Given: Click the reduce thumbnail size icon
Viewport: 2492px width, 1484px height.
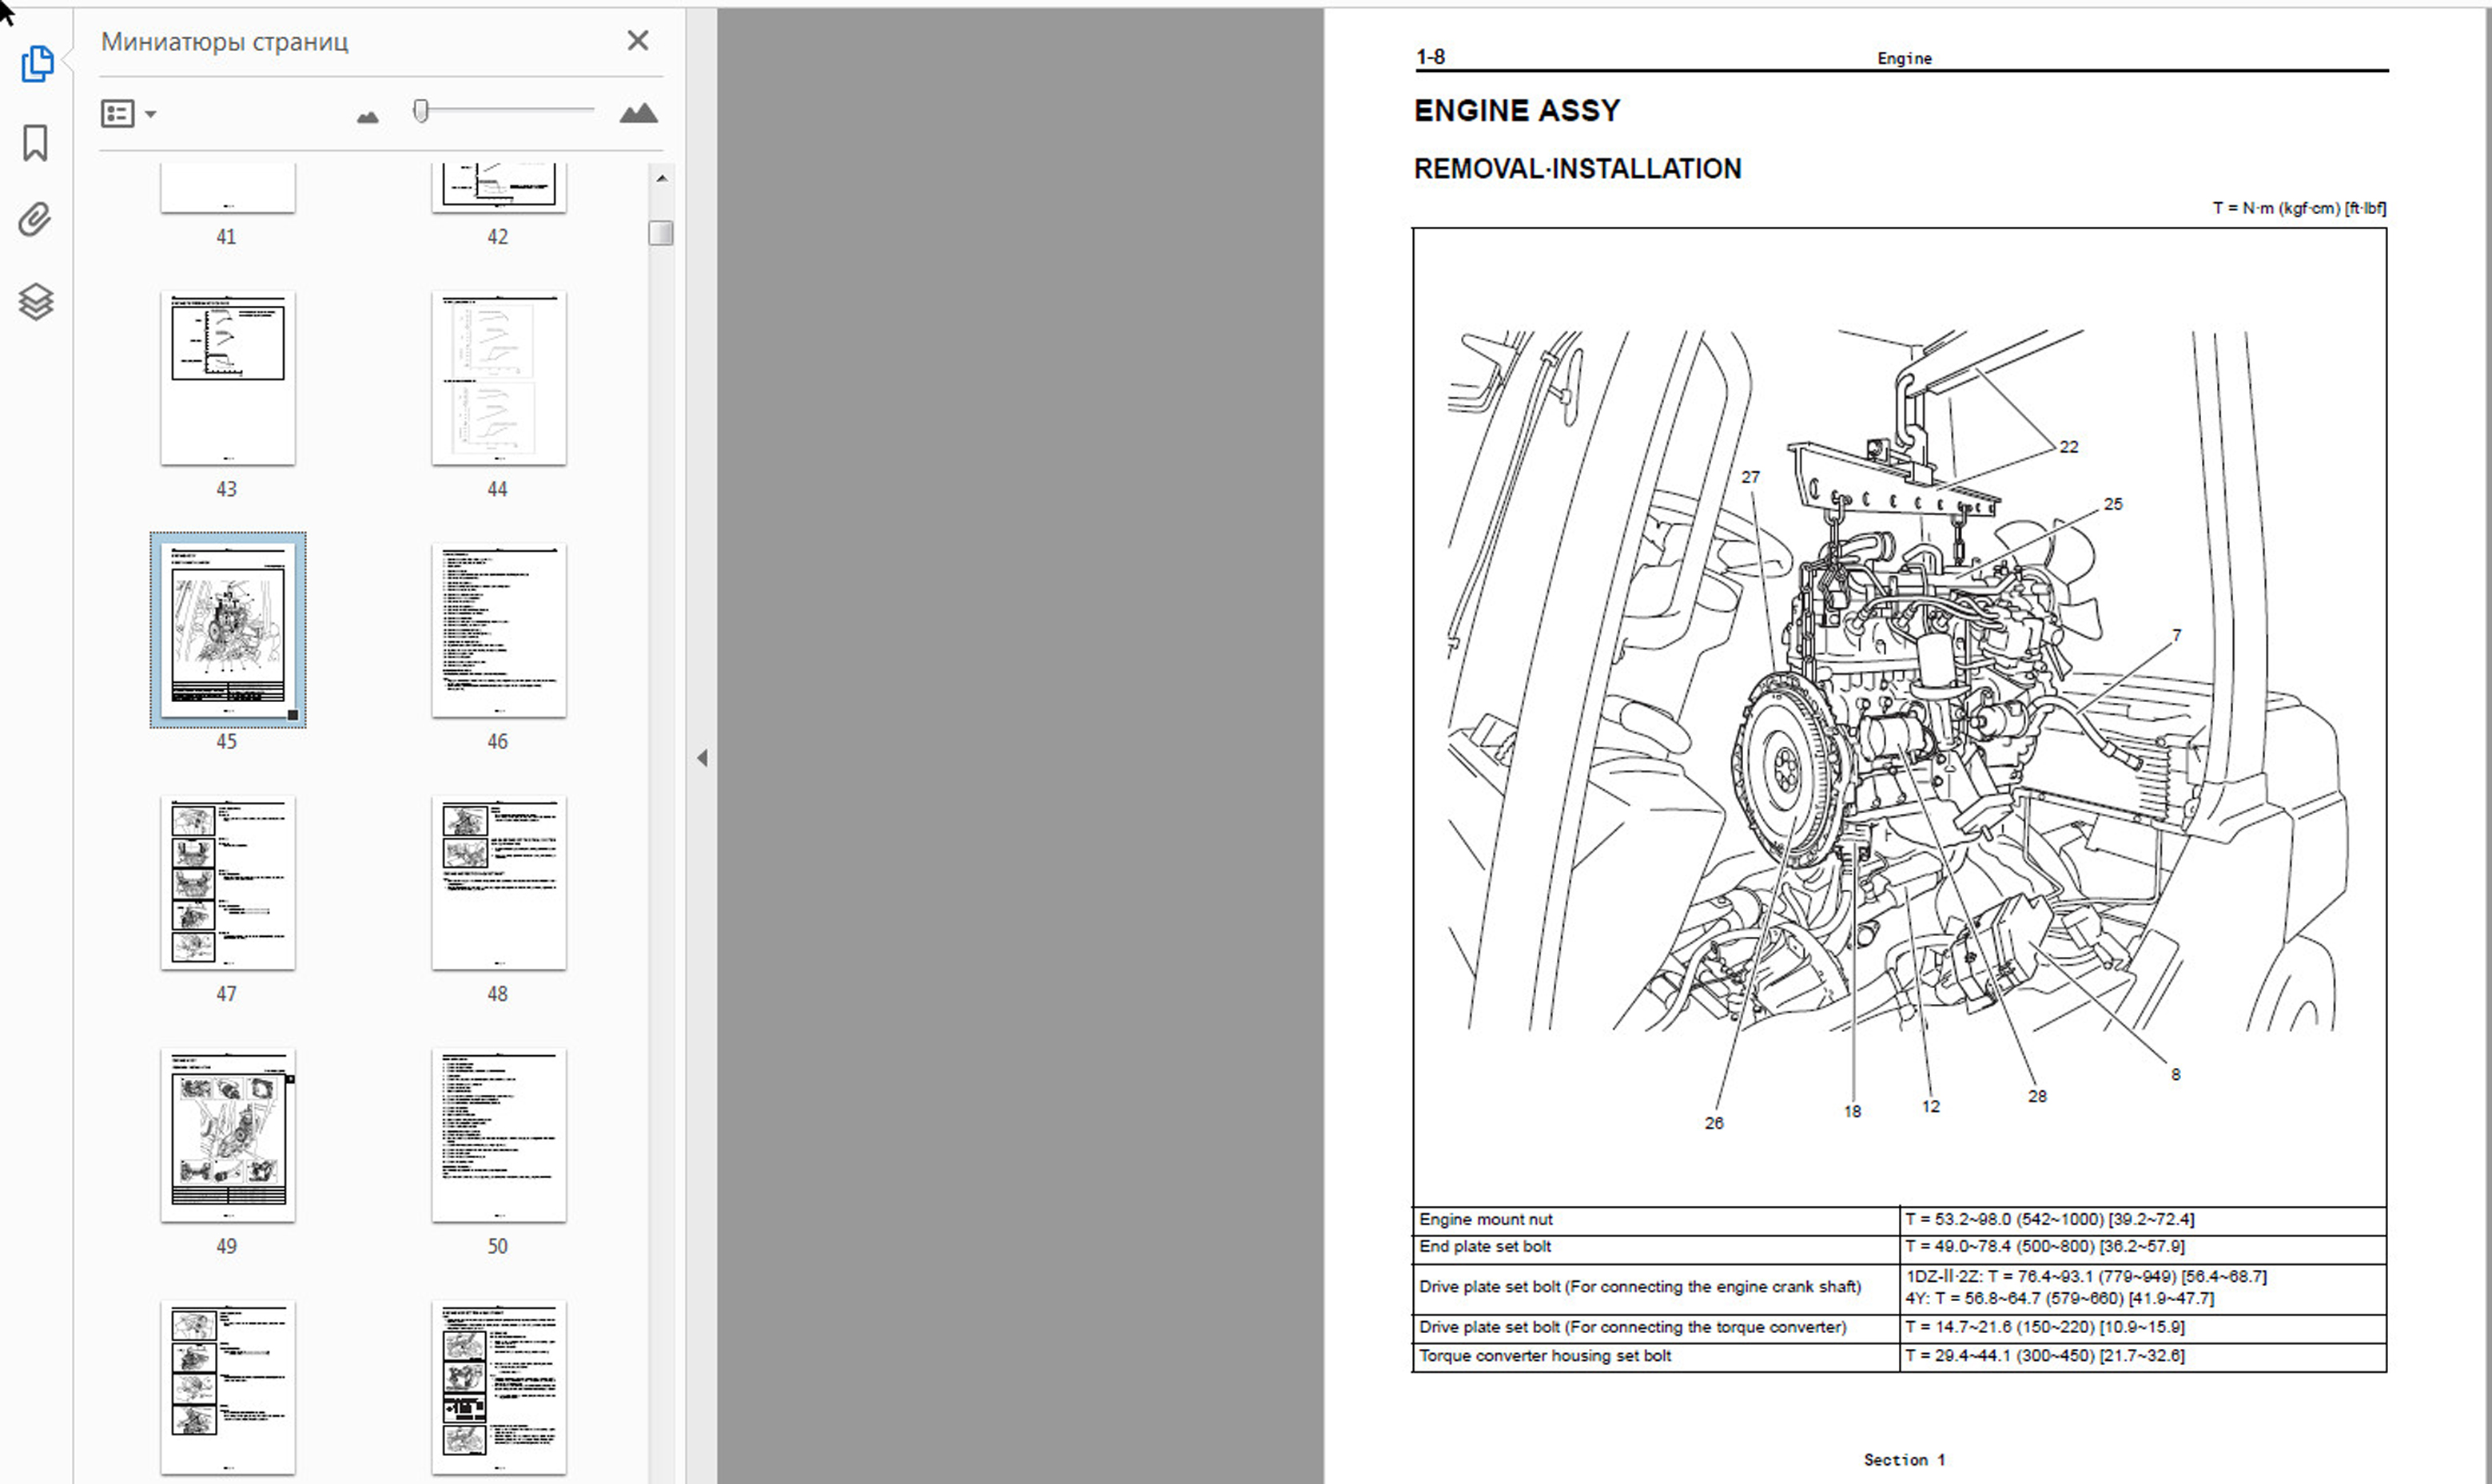Looking at the screenshot, I should 367,117.
